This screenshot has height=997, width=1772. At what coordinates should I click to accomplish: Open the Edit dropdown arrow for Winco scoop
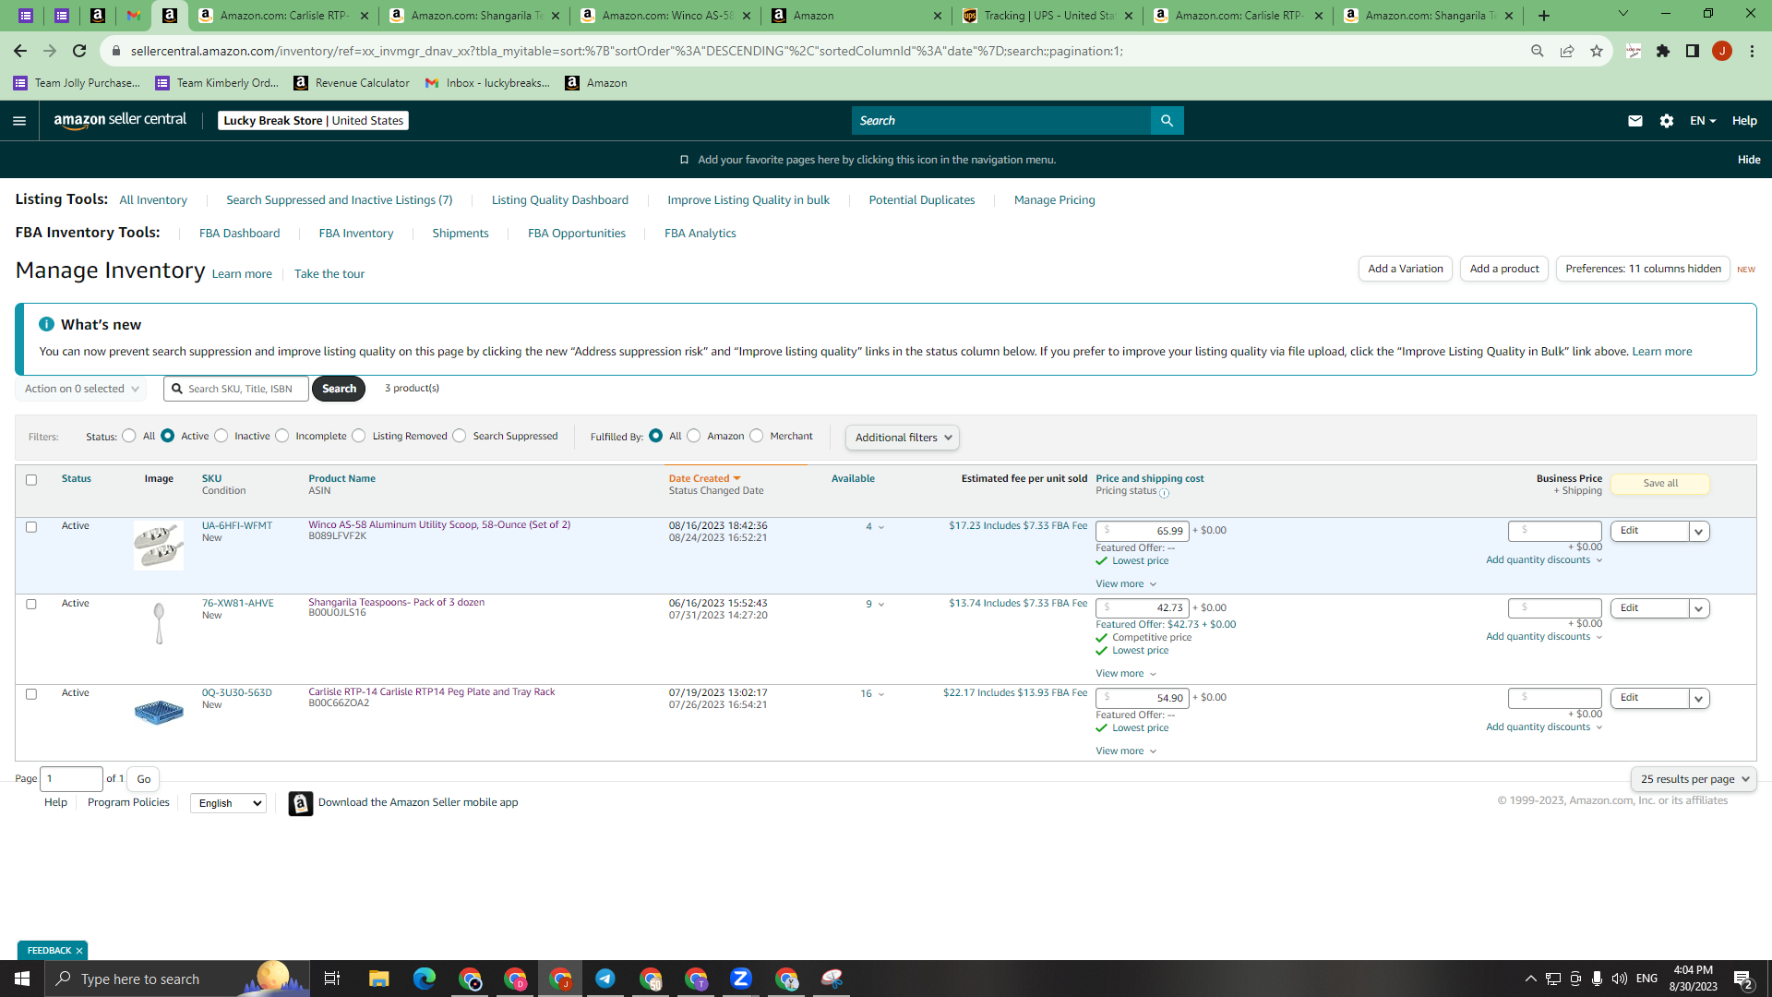pos(1699,531)
